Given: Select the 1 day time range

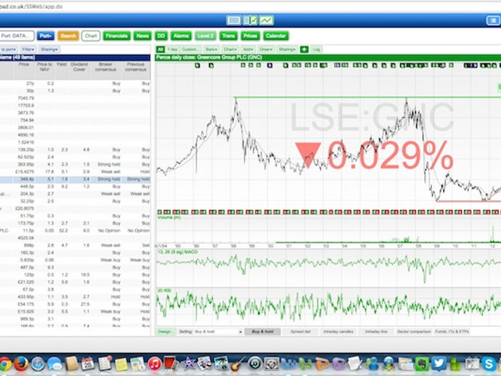Looking at the screenshot, I should [173, 49].
